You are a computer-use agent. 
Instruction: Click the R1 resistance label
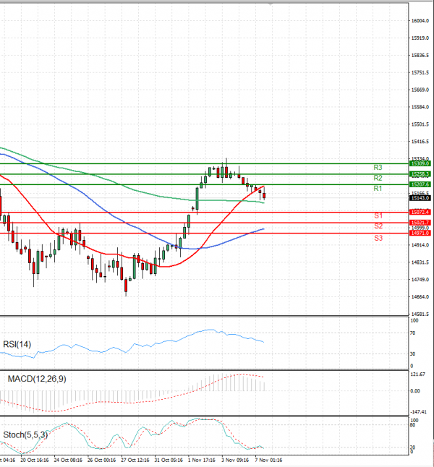click(x=378, y=189)
